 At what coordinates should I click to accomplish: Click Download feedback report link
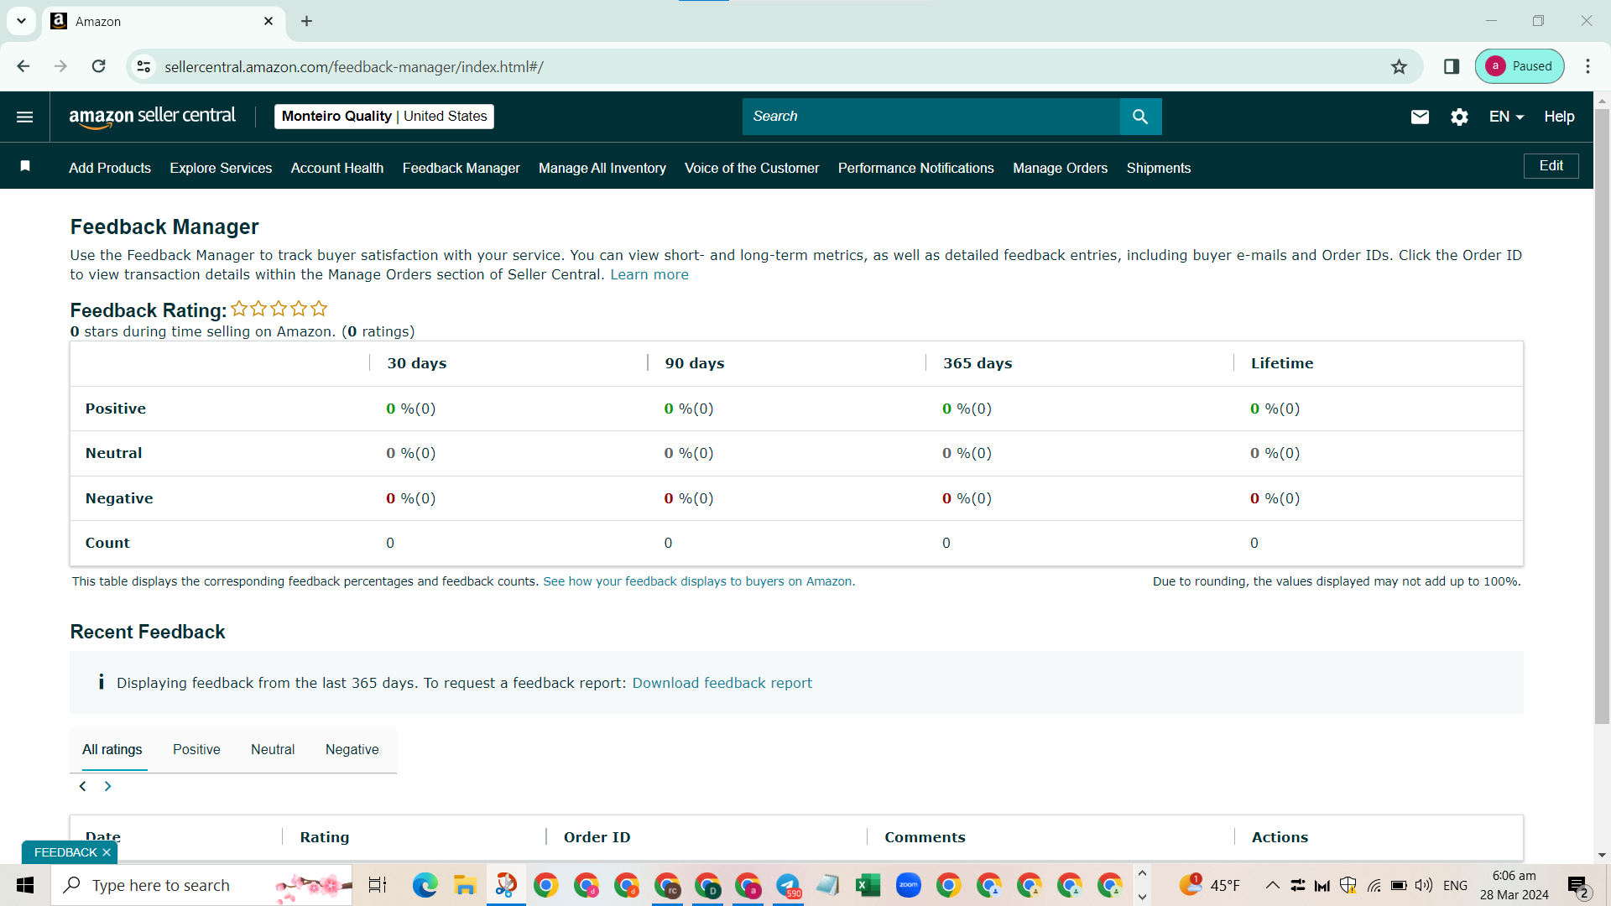(x=722, y=683)
